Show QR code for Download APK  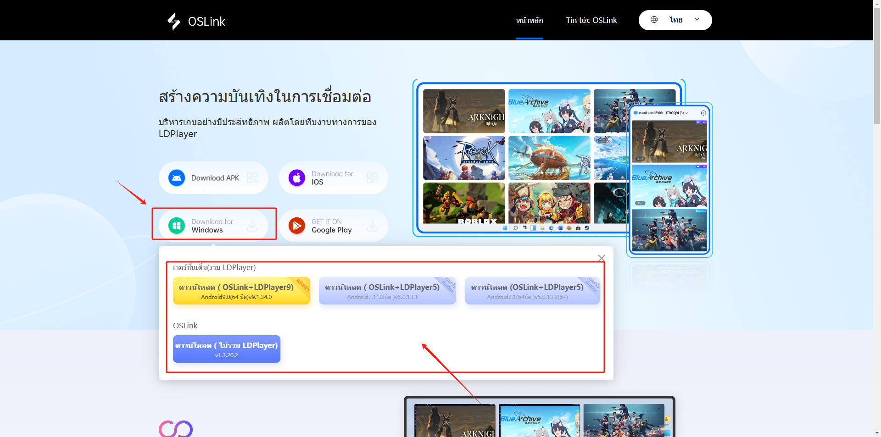click(x=252, y=178)
